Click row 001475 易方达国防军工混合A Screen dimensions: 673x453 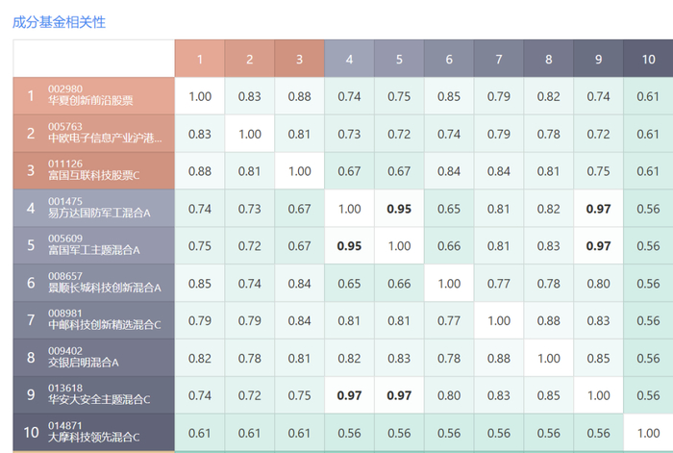[x=93, y=209]
